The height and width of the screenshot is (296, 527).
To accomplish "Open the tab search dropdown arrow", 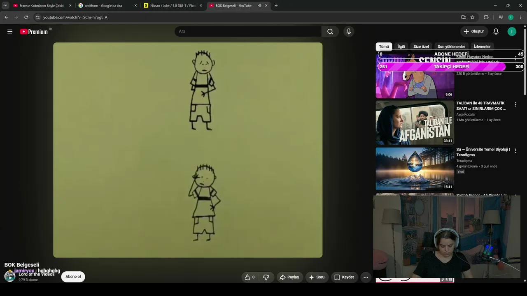I will click(5, 6).
